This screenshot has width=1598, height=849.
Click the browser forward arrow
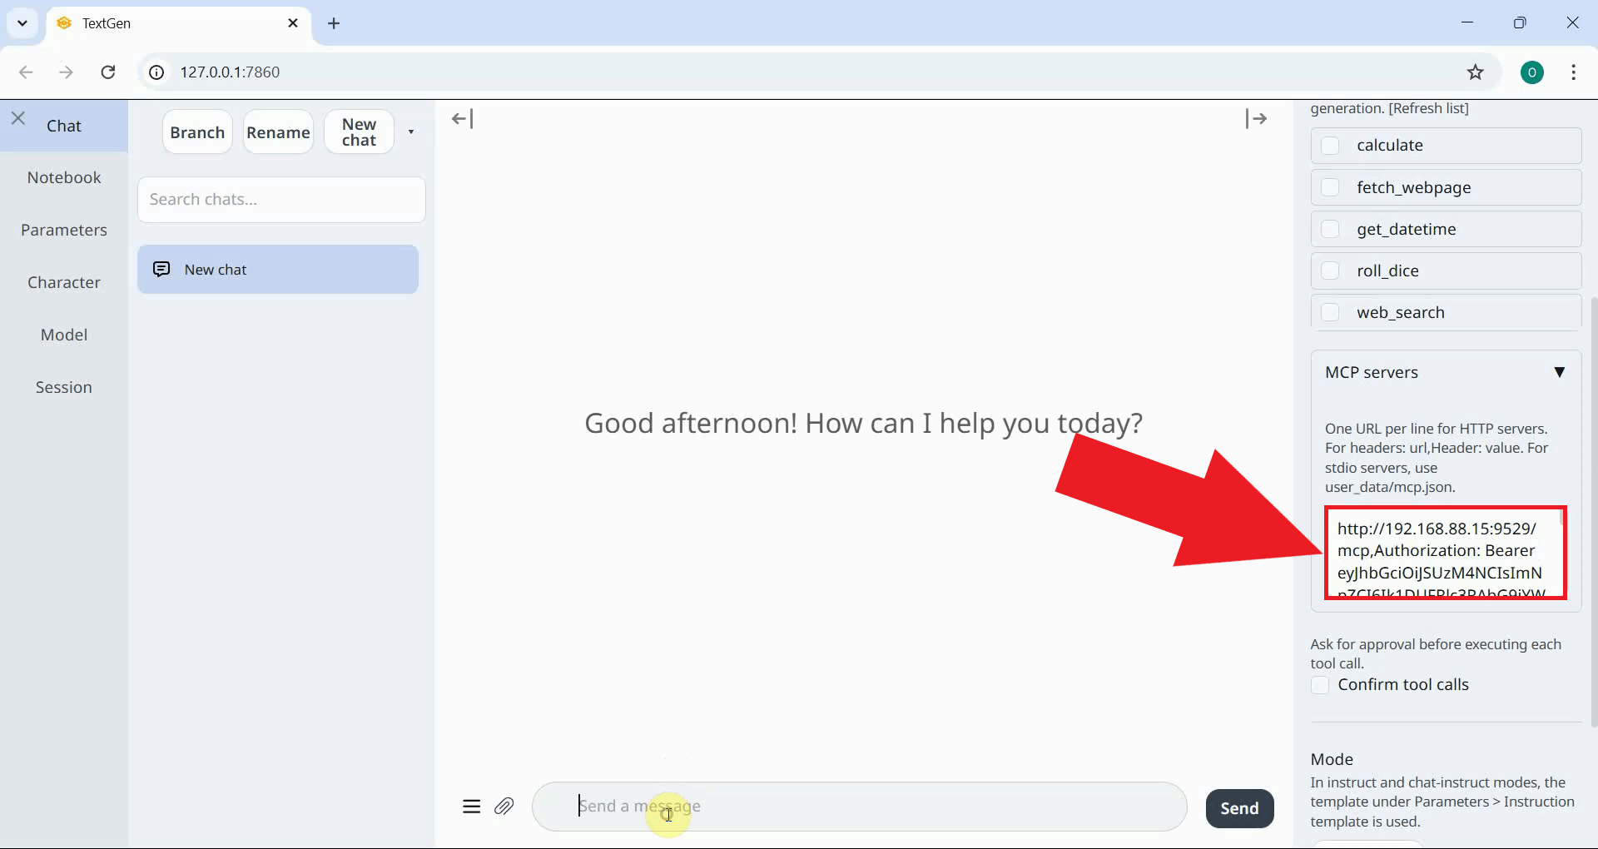[x=66, y=72]
